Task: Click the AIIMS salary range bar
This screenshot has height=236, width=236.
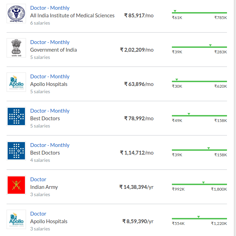Action: [x=199, y=13]
